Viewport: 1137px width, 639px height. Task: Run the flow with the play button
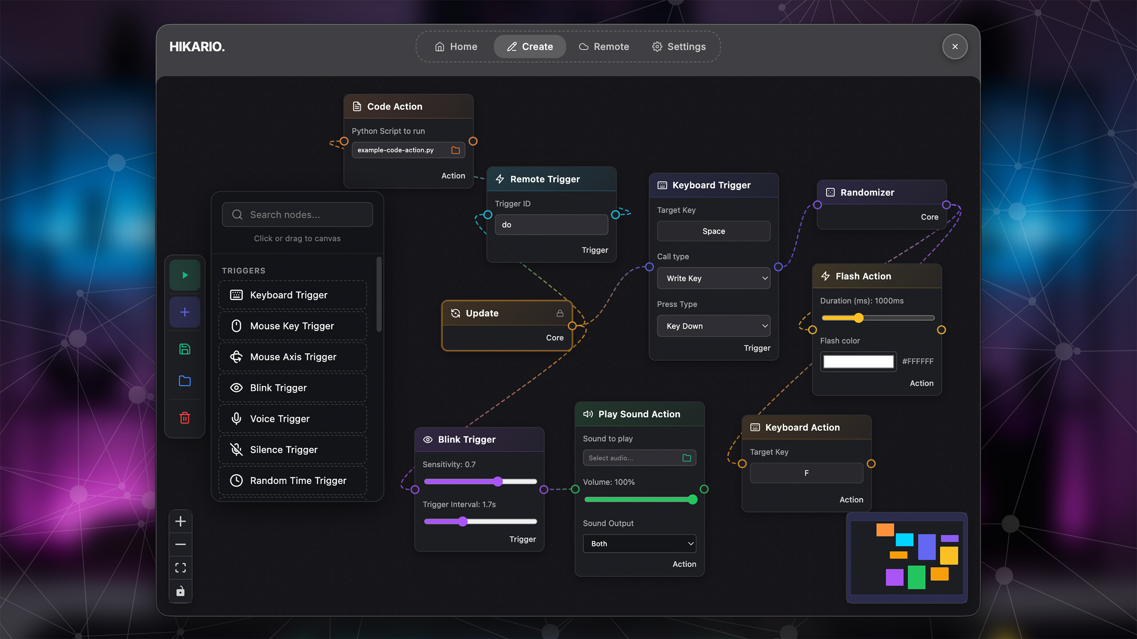tap(184, 275)
